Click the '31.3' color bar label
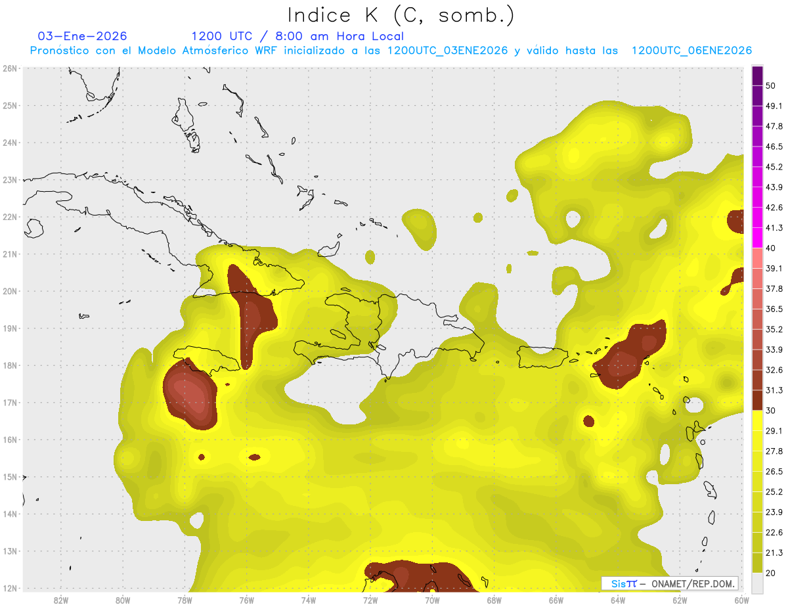Screen dimensions: 788x609 coord(774,390)
